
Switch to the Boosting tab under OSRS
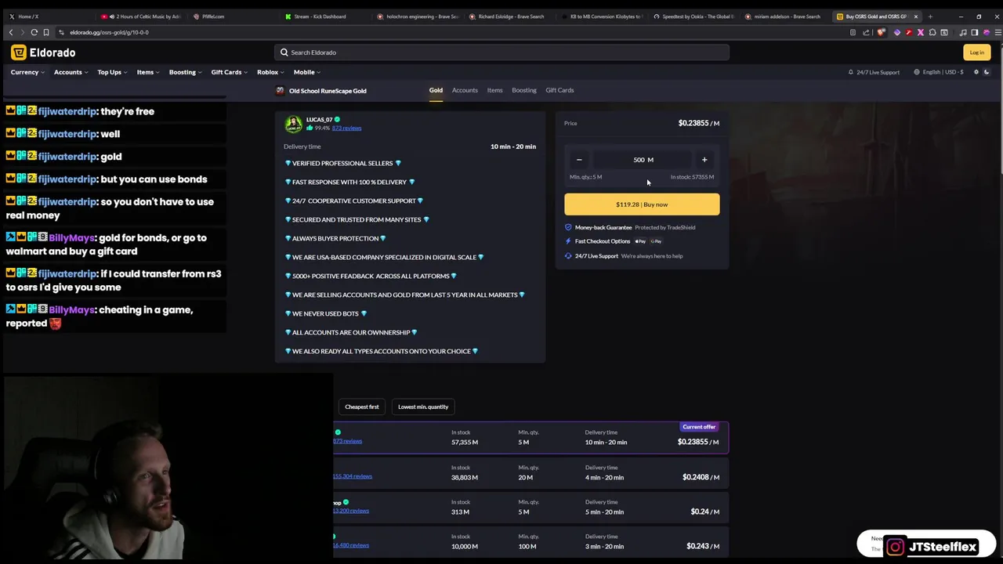(x=524, y=90)
